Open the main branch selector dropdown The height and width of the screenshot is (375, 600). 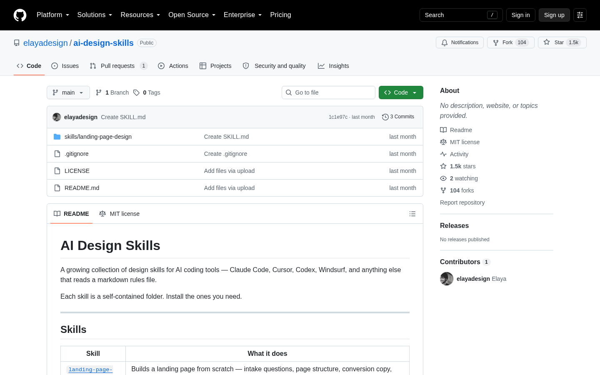tap(68, 92)
